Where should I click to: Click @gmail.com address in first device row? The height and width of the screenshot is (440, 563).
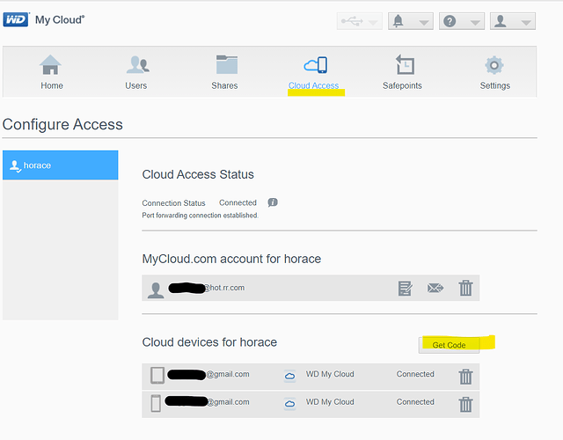[228, 374]
